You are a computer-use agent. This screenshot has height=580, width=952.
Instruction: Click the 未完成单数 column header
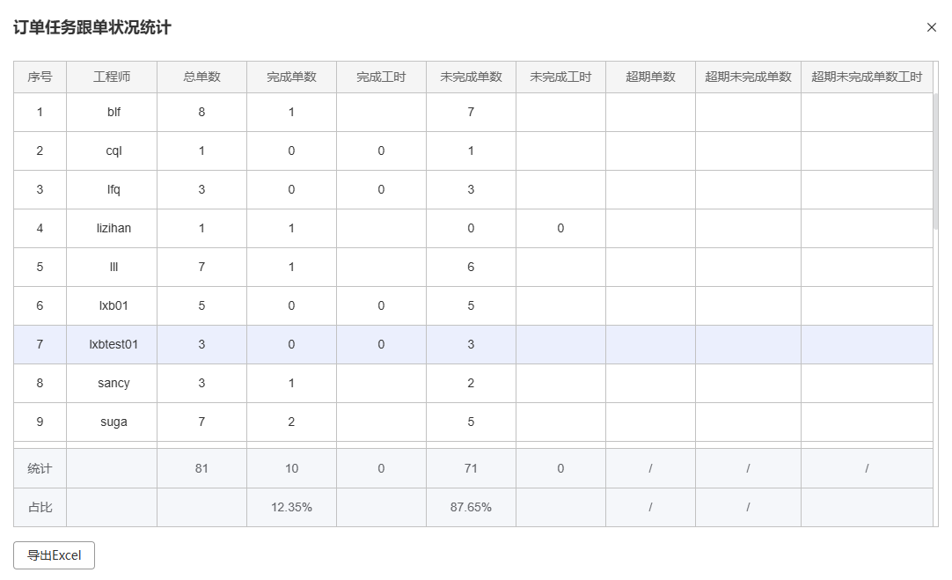pos(471,77)
